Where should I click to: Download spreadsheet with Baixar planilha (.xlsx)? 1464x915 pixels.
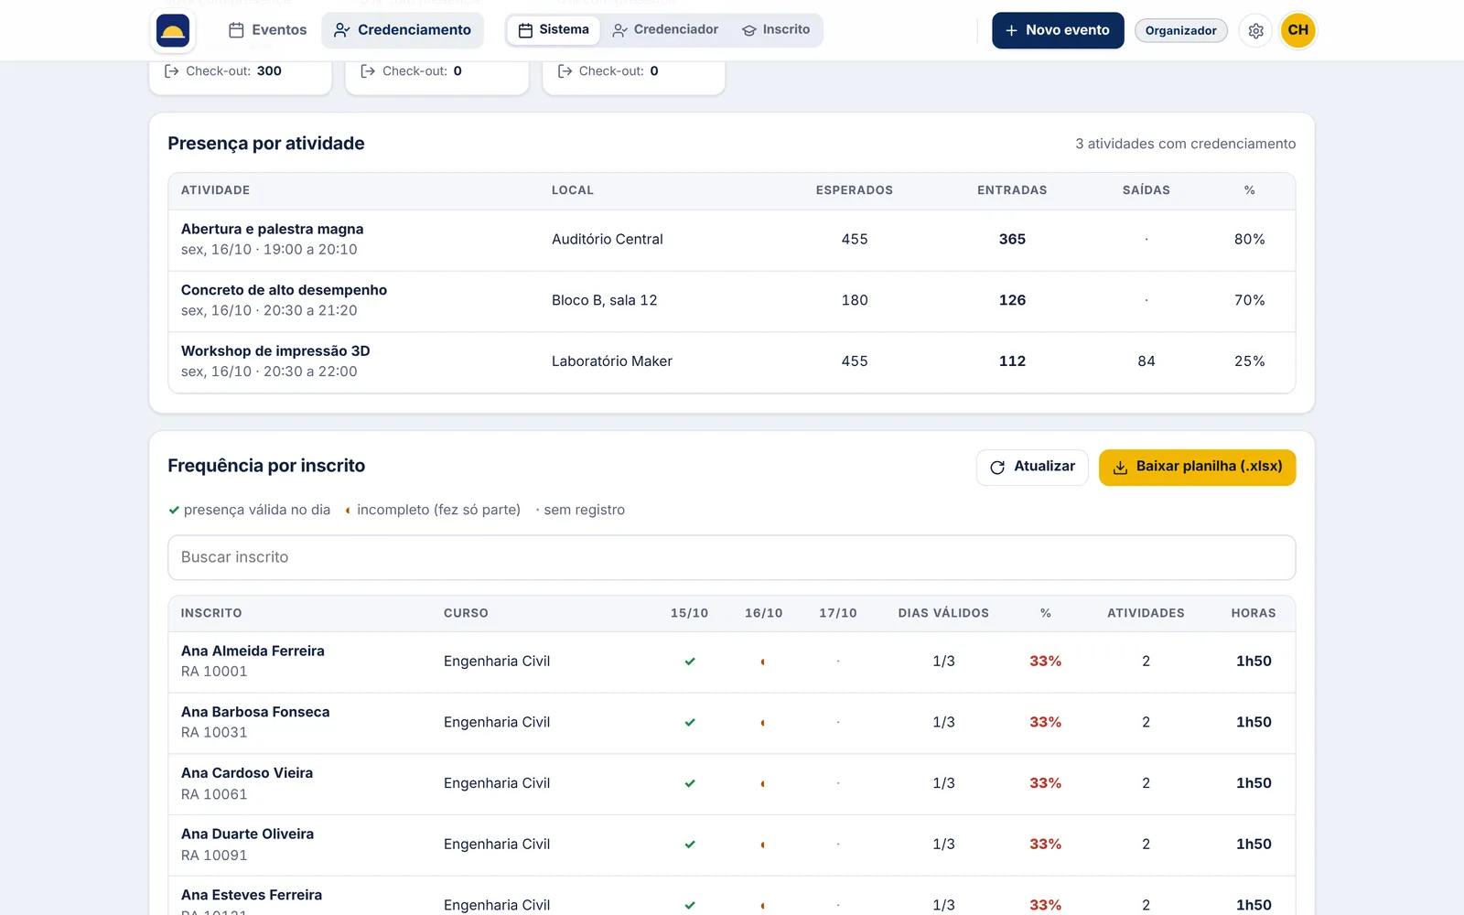1197,467
